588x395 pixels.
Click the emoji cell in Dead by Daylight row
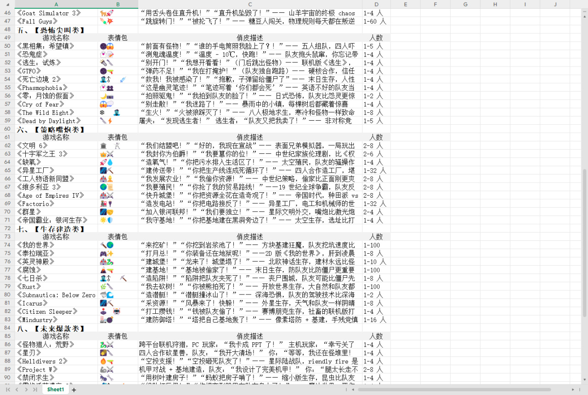tap(118, 121)
